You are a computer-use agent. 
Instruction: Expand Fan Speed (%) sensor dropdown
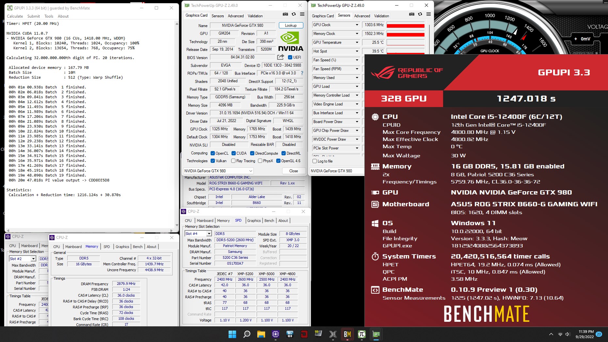click(357, 60)
